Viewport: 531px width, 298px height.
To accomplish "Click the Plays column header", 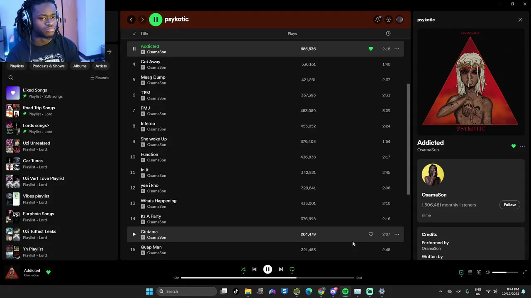I will 292,34.
